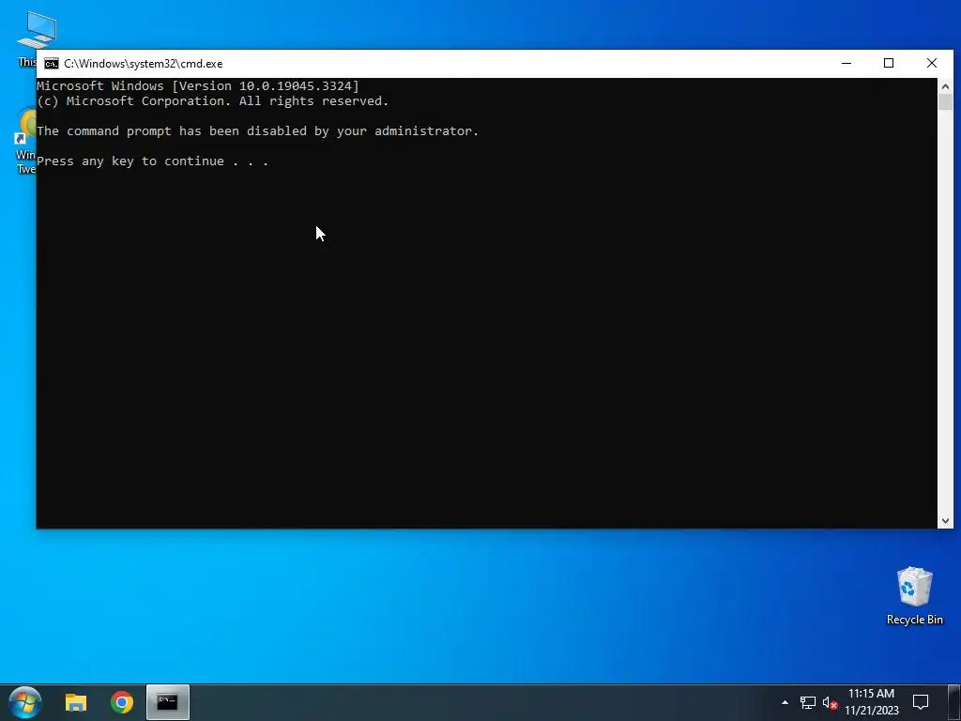Open the network status tray icon
This screenshot has width=961, height=721.
[x=808, y=702]
